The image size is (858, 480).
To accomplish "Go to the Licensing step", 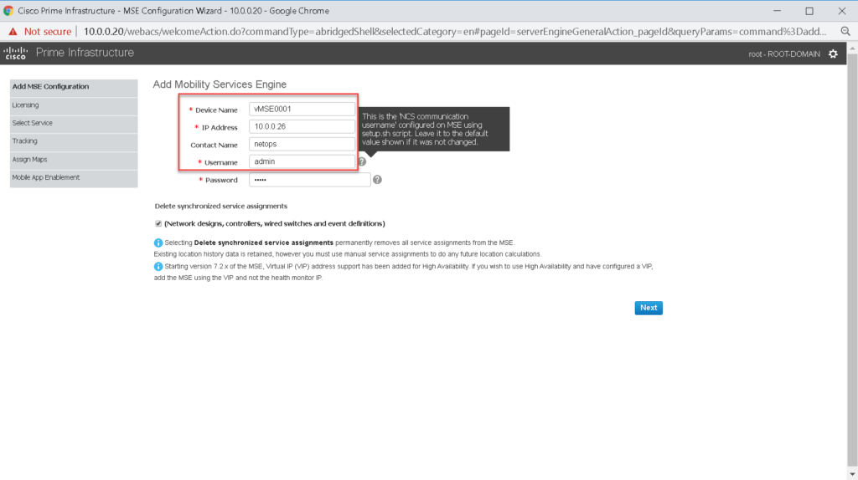I will tap(73, 105).
